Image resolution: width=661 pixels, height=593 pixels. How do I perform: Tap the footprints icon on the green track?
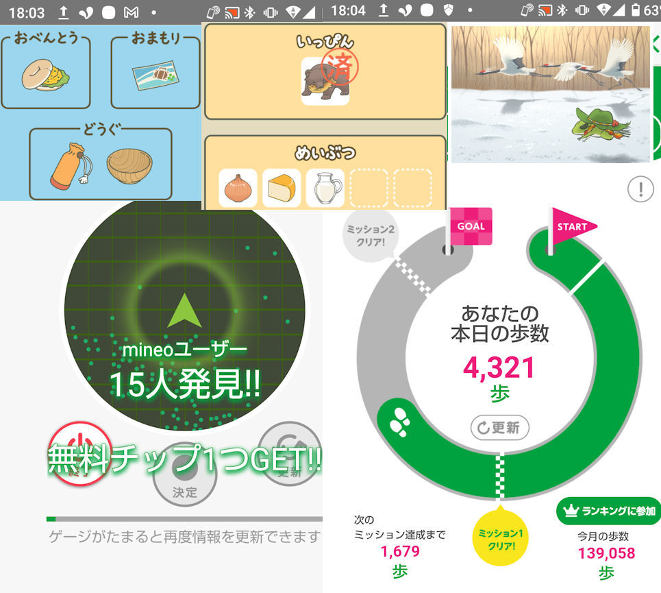click(399, 422)
